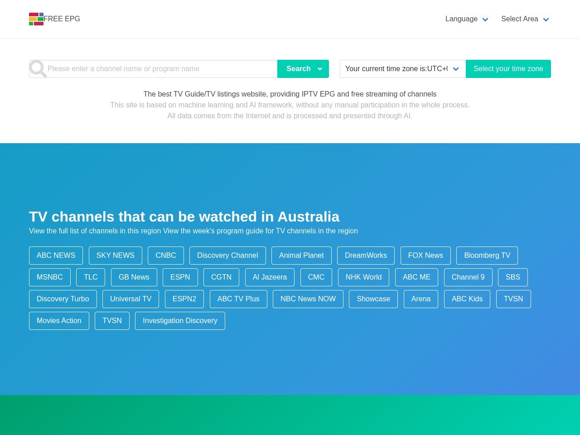Image resolution: width=580 pixels, height=435 pixels.
Task: View the GB News channel
Action: pyautogui.click(x=134, y=277)
